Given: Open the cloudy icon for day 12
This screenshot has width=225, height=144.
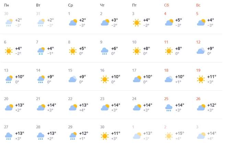Looking at the screenshot, I should 201,51.
